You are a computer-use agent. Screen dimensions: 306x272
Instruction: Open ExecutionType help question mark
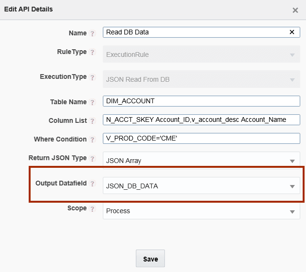(x=92, y=77)
